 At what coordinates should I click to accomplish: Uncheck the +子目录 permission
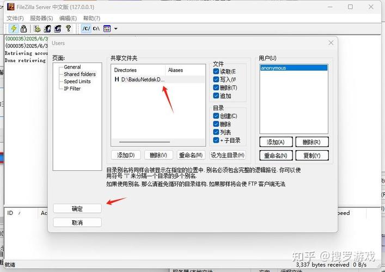216,140
